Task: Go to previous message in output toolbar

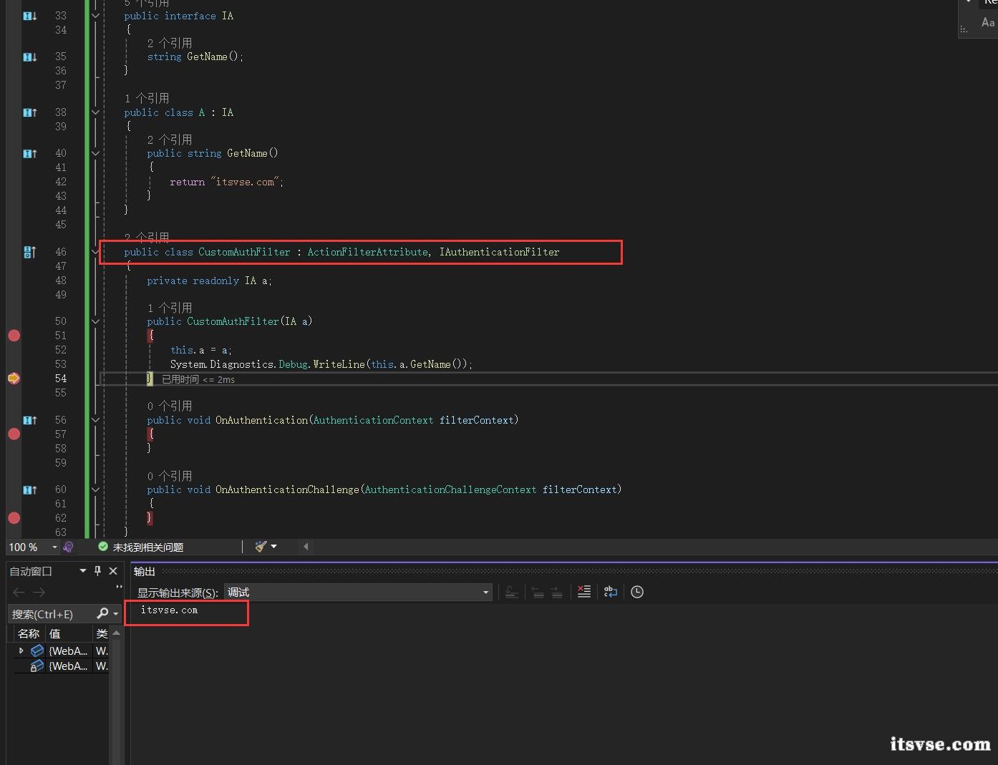Action: (538, 592)
